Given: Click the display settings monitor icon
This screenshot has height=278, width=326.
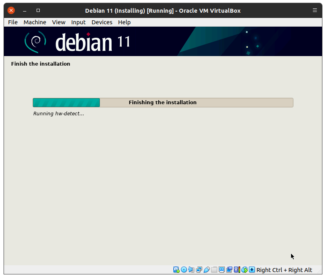Looking at the screenshot, I should tap(221, 270).
